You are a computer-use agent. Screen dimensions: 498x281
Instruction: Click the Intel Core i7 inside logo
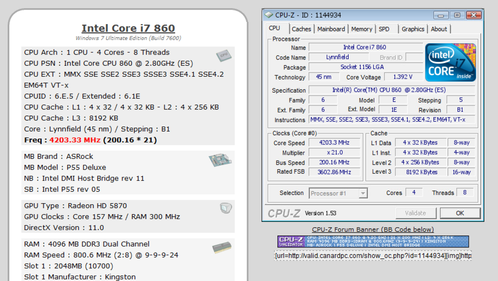[451, 62]
